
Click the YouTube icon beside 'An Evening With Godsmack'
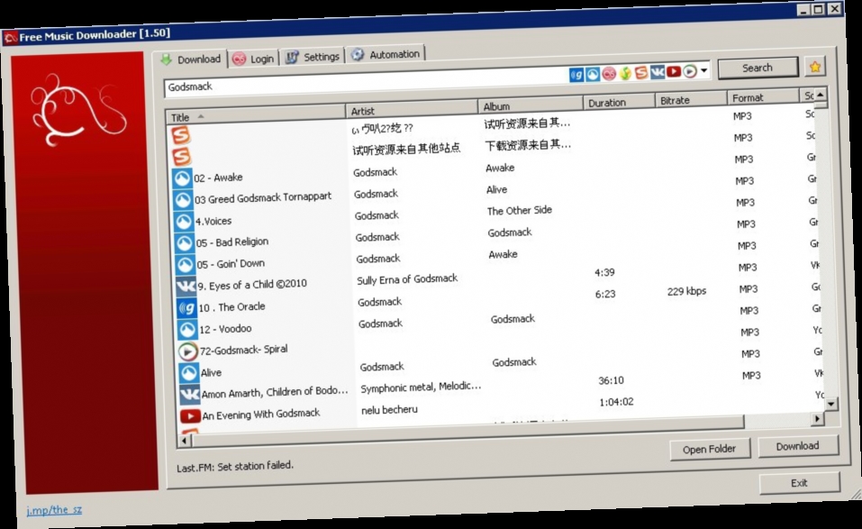190,415
